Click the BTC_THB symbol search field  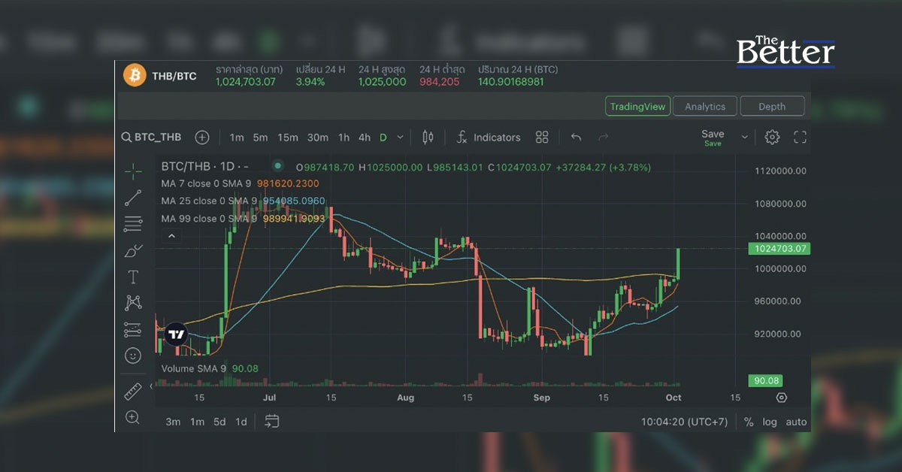pos(152,138)
